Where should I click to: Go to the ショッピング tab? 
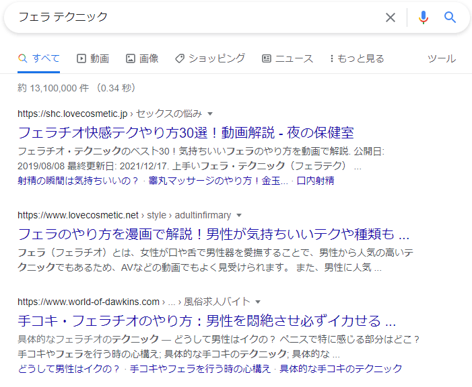pos(210,58)
